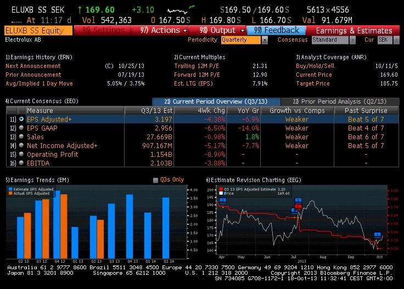The image size is (404, 289).
Task: Toggle the Q3s Only checkbox
Action: pos(155,180)
